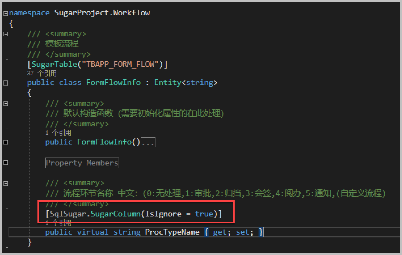Click the collapsed '...' constructor body box
Viewport: 402px width, 255px height.
[148, 142]
